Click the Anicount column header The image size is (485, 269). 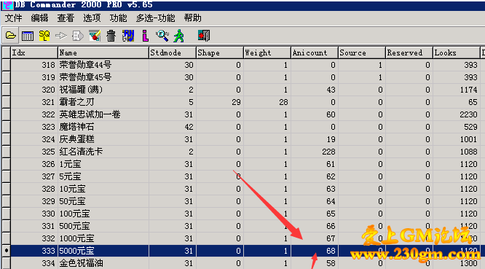pos(315,52)
